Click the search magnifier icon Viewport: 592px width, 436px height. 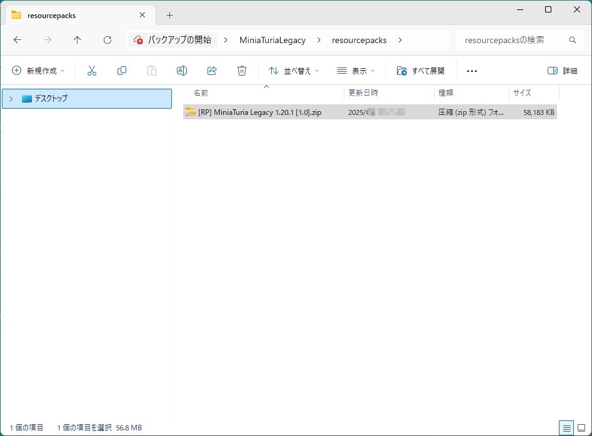point(573,40)
